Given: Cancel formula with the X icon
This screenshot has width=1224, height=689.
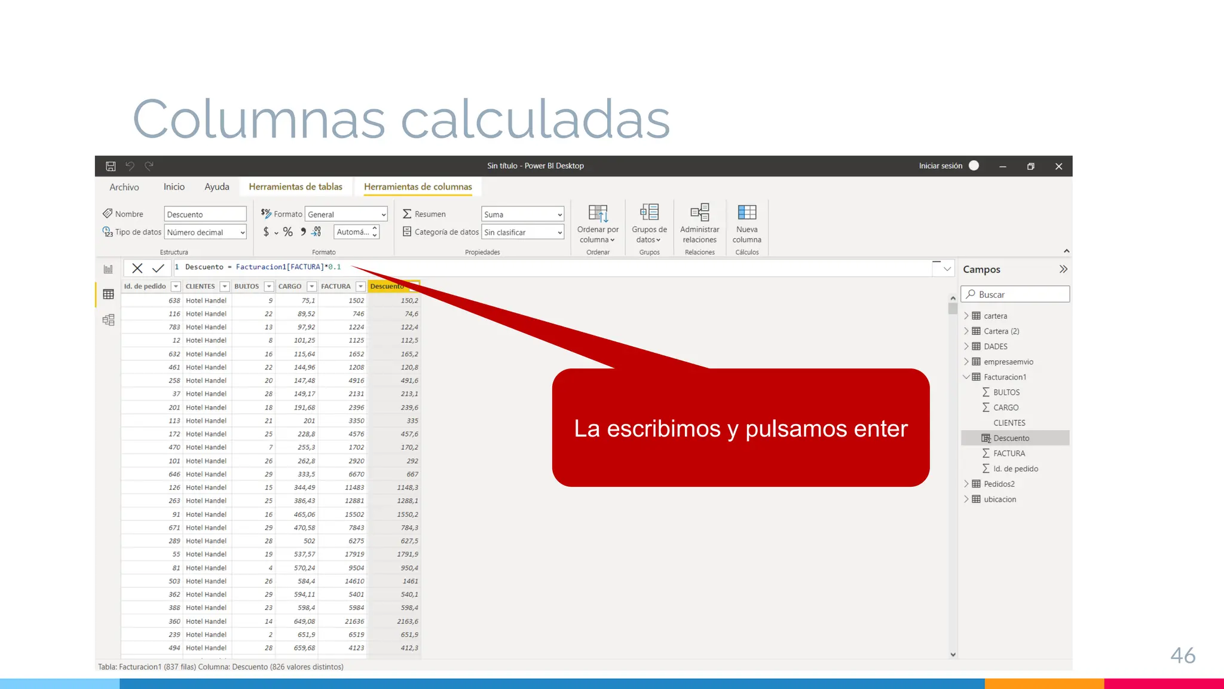Looking at the screenshot, I should tap(137, 268).
